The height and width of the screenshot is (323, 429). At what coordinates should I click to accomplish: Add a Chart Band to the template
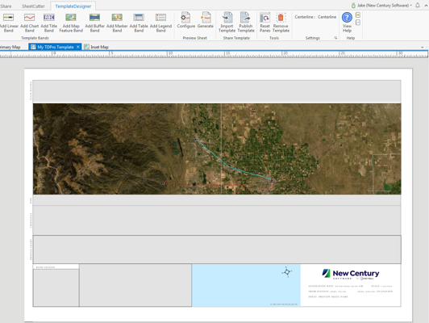tap(29, 23)
